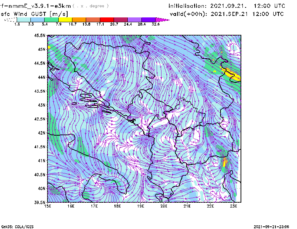Click the model name "nmmE_v3.9.1-e3km" header

40,6
